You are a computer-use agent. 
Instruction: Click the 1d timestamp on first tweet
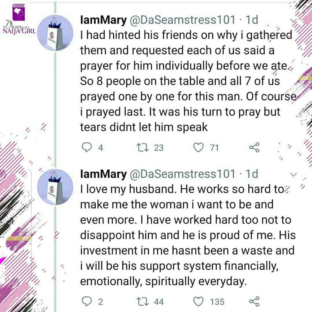252,20
